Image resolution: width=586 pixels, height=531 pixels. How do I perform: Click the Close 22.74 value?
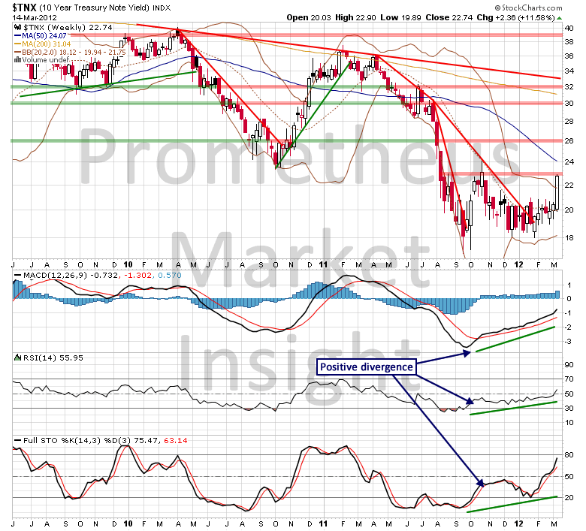(449, 17)
